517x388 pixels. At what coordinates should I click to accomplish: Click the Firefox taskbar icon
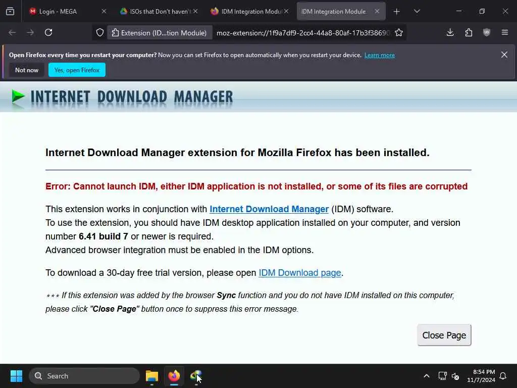click(x=174, y=376)
